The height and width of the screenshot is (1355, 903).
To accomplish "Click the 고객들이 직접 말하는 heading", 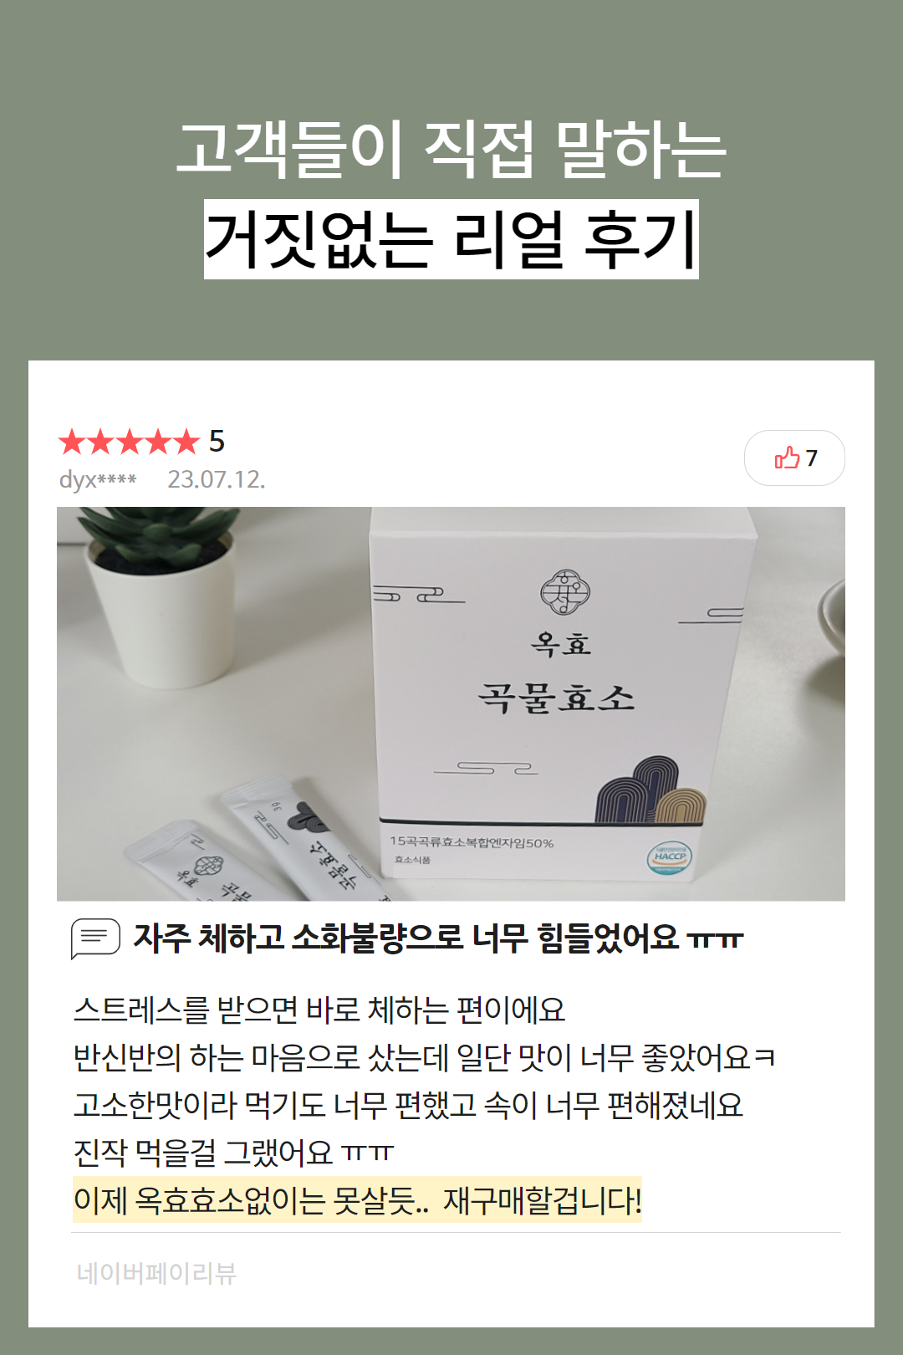I will click(451, 150).
